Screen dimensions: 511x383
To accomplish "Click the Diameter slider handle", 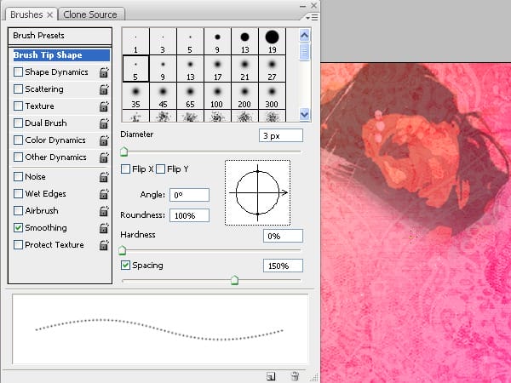I will pos(123,151).
